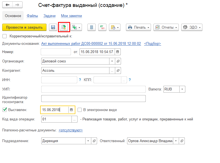Click the save (floppy disk) icon
This screenshot has width=220, height=163.
(x=53, y=27)
